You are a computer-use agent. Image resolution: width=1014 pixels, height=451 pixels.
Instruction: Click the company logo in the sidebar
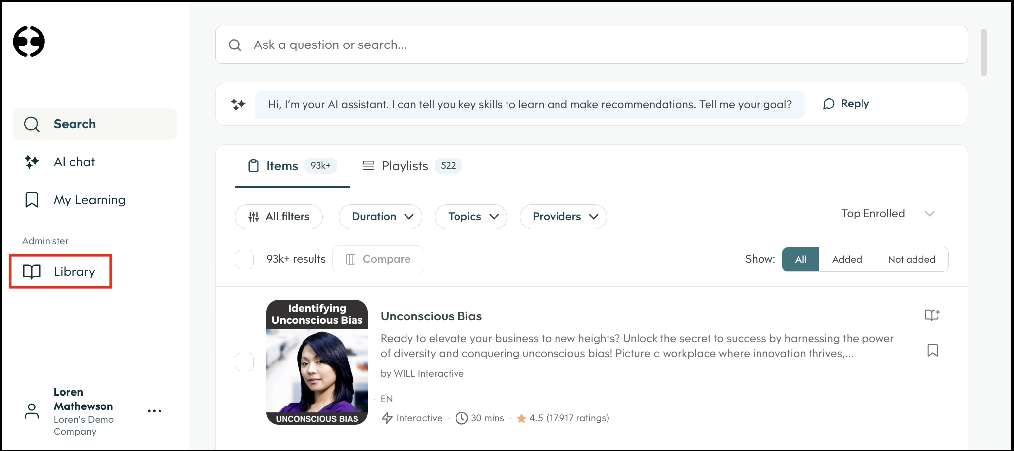(29, 42)
